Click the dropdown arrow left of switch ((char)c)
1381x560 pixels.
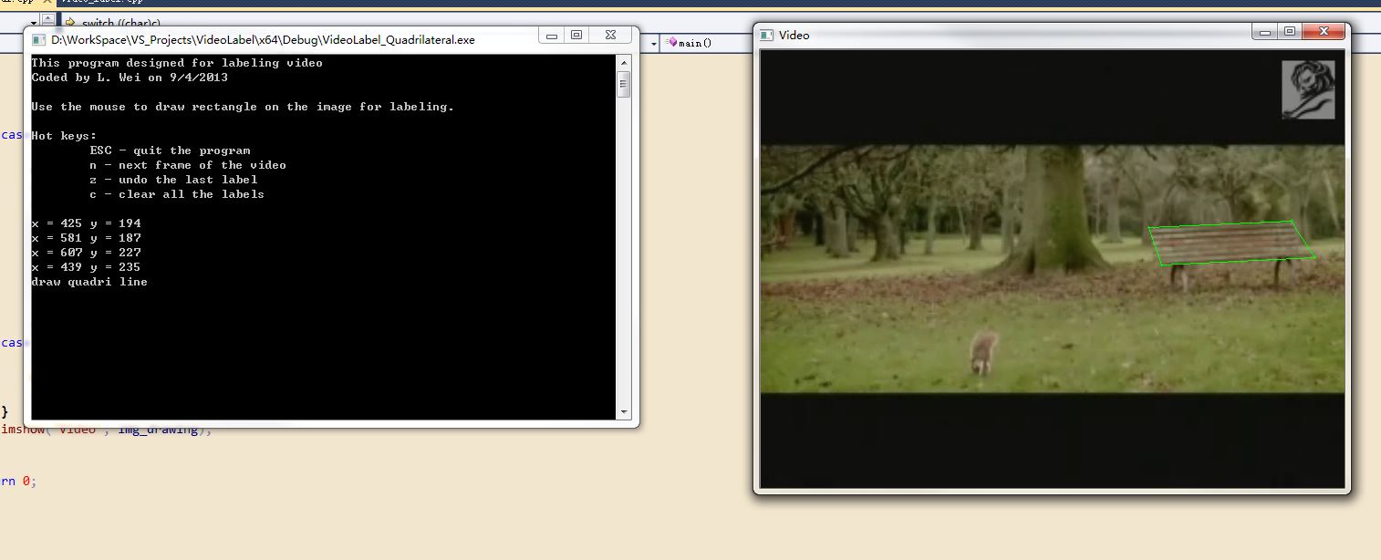tap(34, 22)
